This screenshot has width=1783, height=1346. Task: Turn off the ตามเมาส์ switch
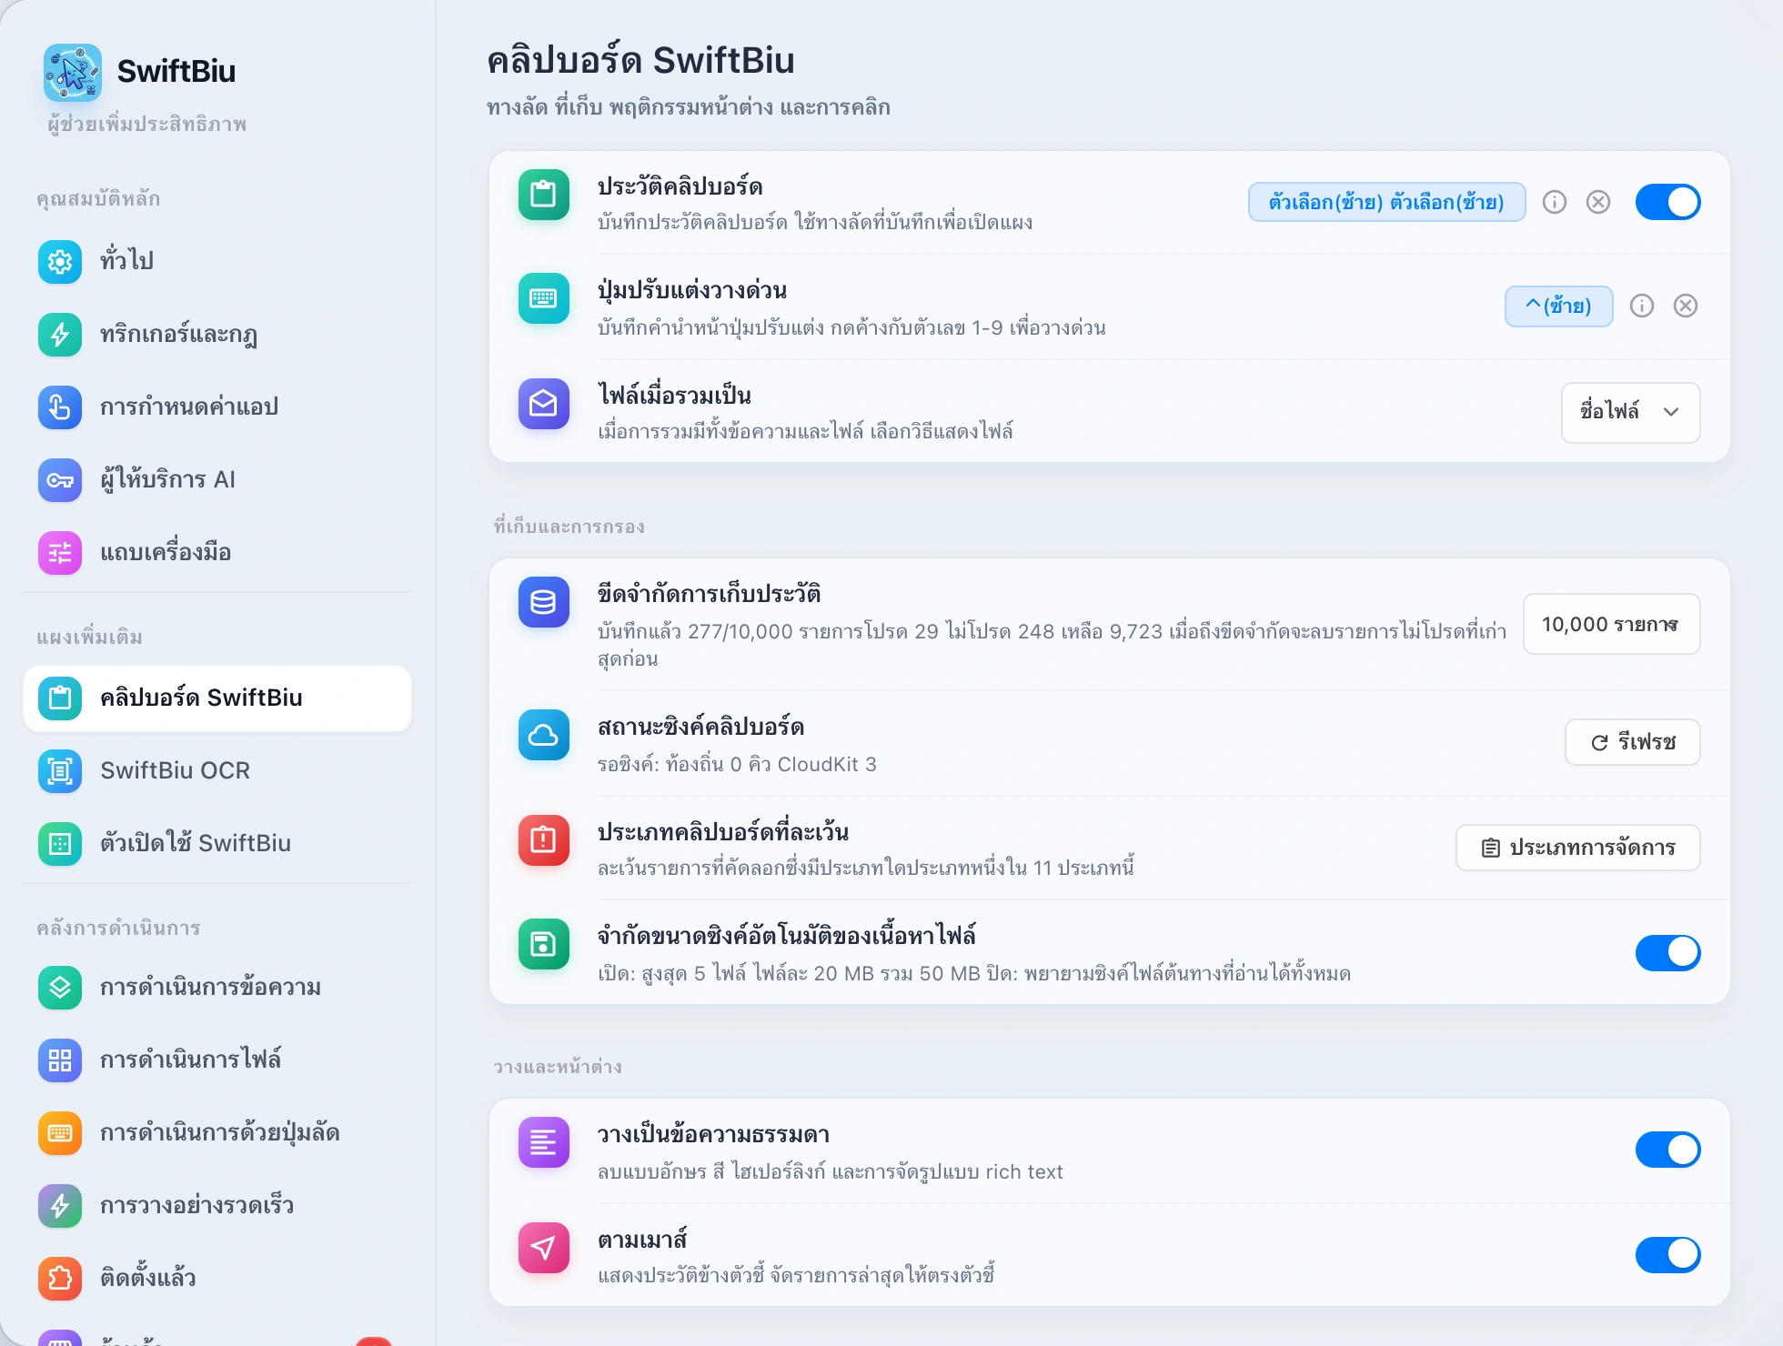[1667, 1254]
